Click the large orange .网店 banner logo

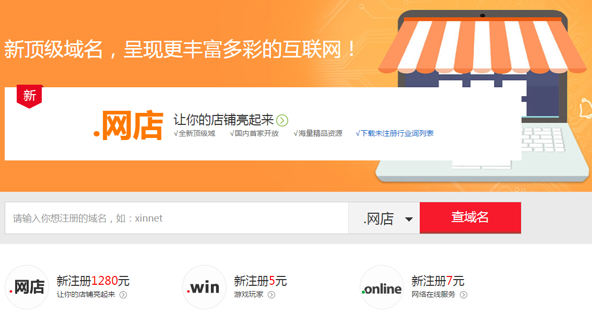click(x=128, y=125)
